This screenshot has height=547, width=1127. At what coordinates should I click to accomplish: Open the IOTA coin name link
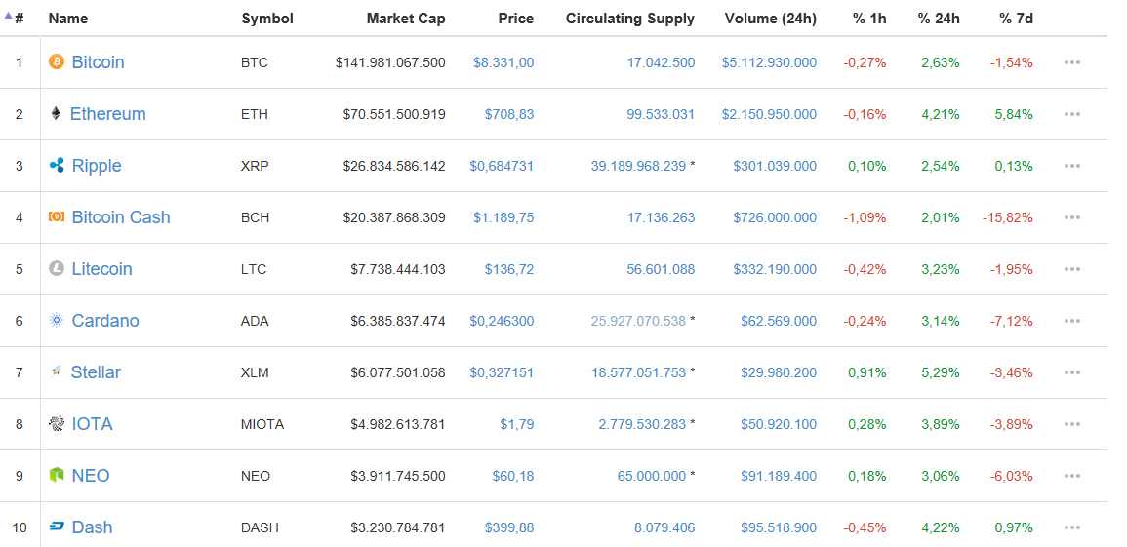pyautogui.click(x=92, y=424)
